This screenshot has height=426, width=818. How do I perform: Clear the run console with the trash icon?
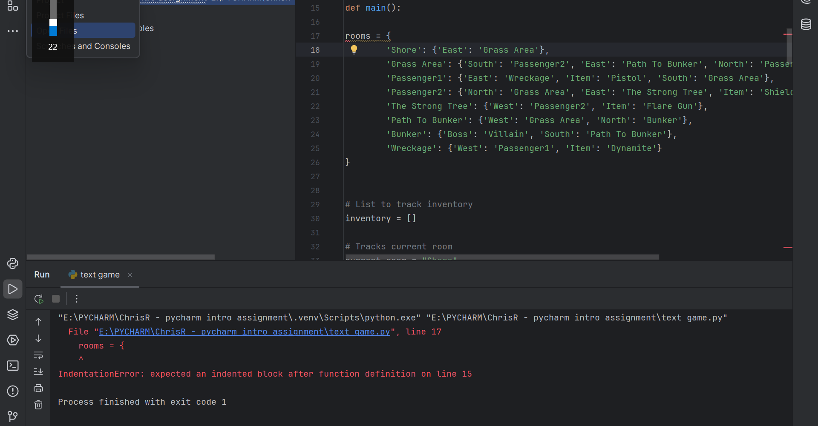click(x=38, y=405)
